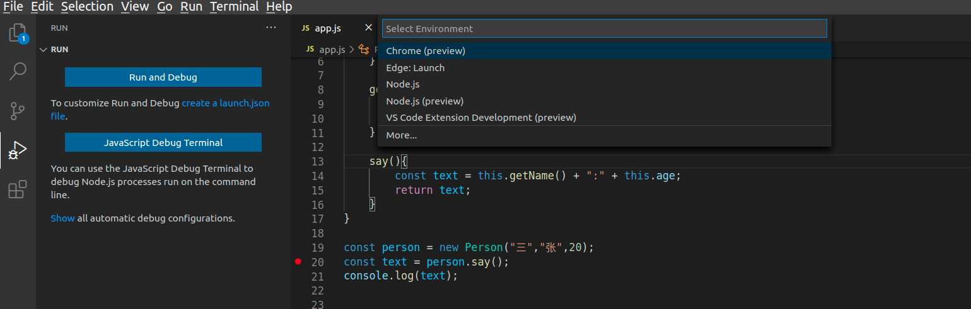Click the JavaScript Debug Terminal button
Image resolution: width=971 pixels, height=309 pixels.
pos(163,142)
